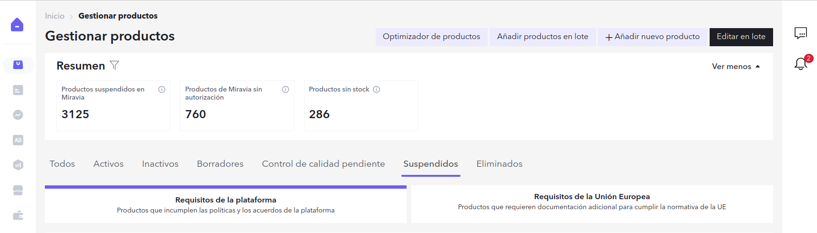Click the Resumen filter funnel icon
The width and height of the screenshot is (817, 233).
click(x=114, y=65)
